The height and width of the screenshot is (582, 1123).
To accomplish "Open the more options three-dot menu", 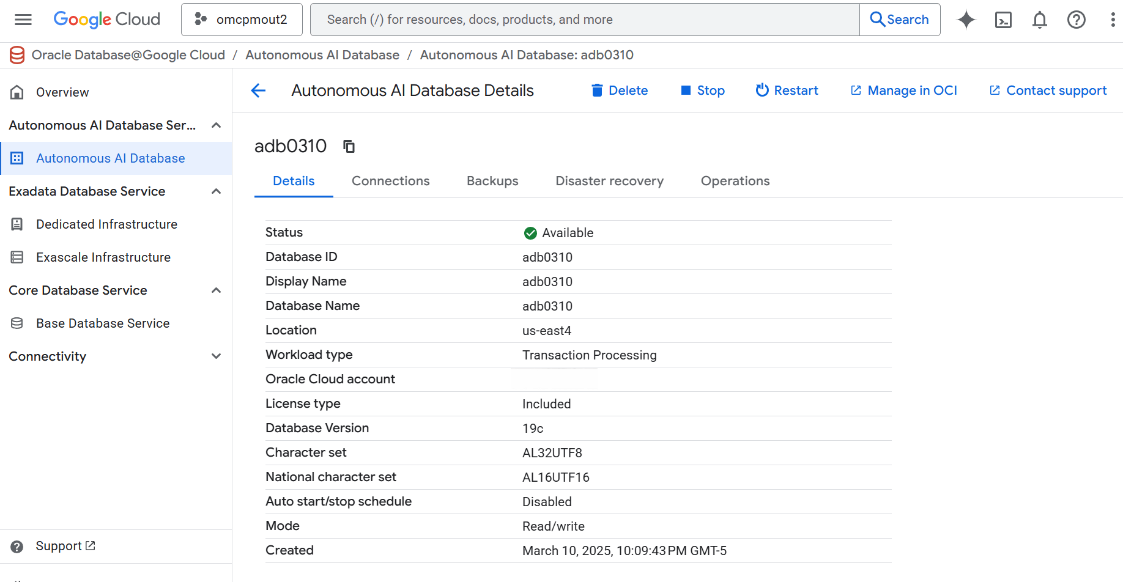I will pos(1113,20).
